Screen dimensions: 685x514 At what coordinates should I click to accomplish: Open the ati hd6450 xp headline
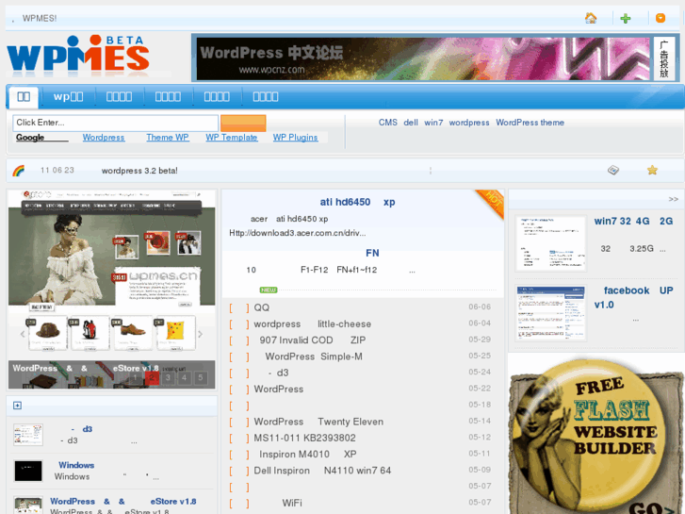[x=357, y=202]
